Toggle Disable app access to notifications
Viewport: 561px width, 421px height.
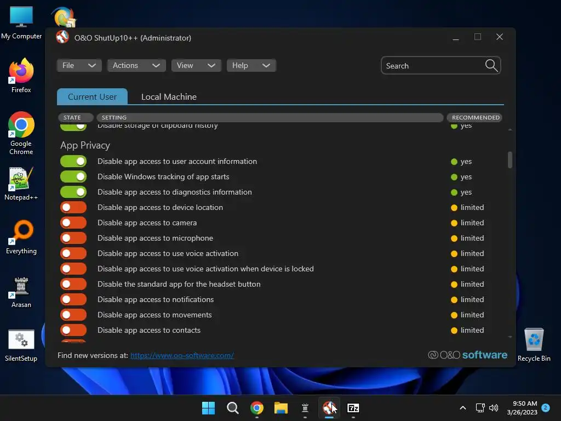tap(73, 300)
